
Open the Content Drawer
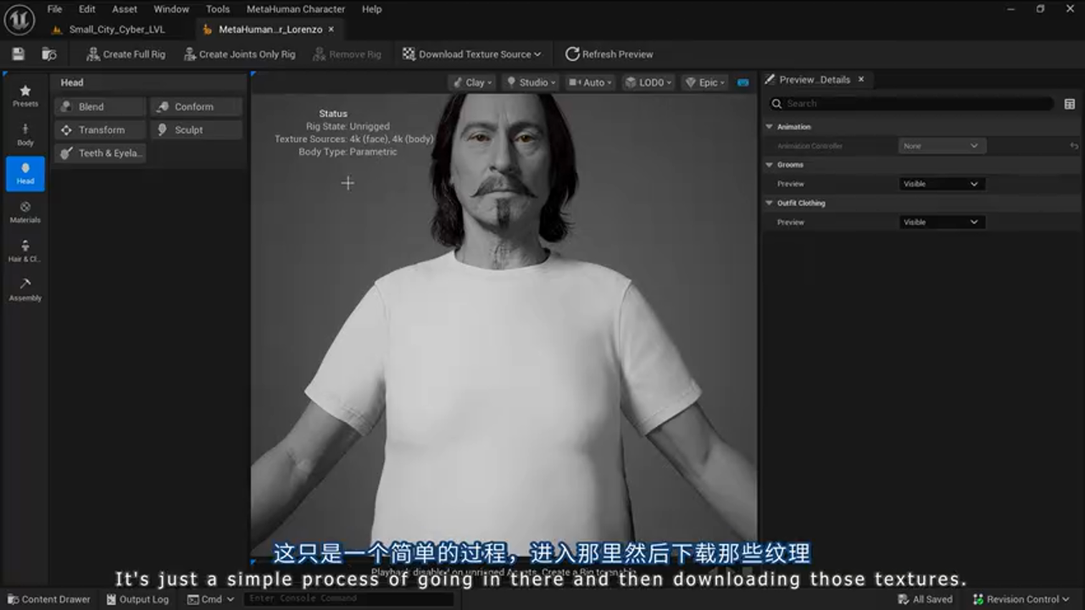[x=48, y=599]
